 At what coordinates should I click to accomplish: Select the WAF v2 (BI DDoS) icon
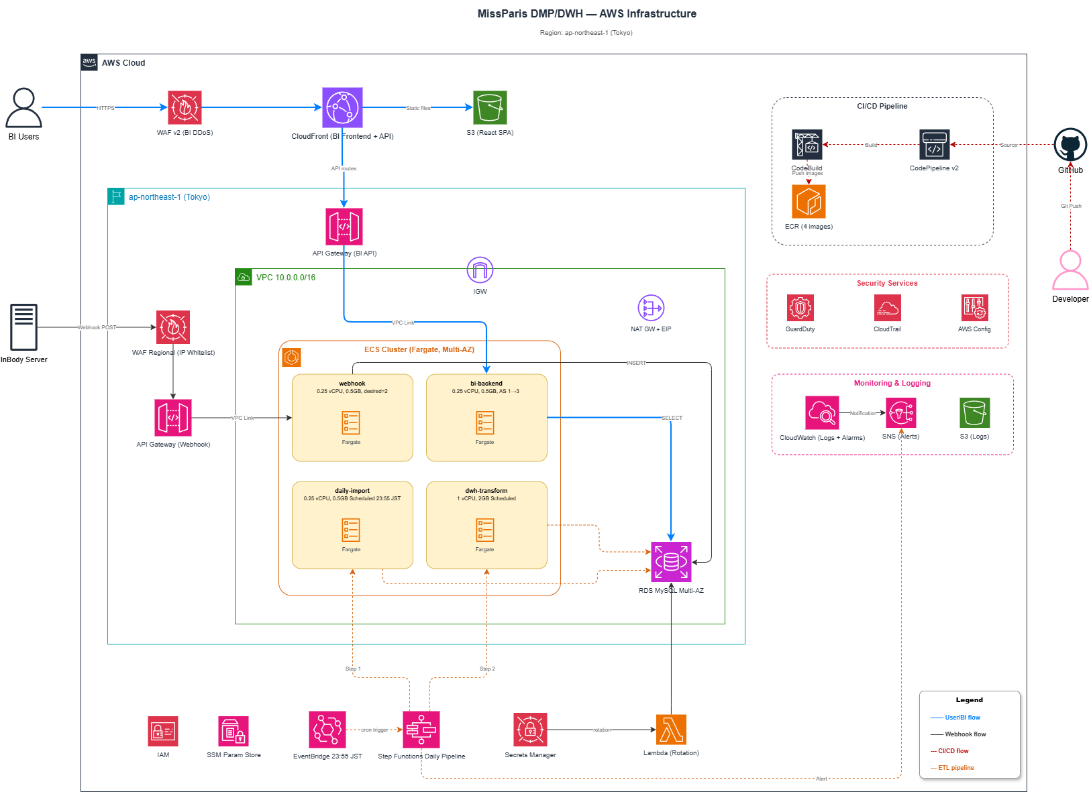pyautogui.click(x=185, y=107)
